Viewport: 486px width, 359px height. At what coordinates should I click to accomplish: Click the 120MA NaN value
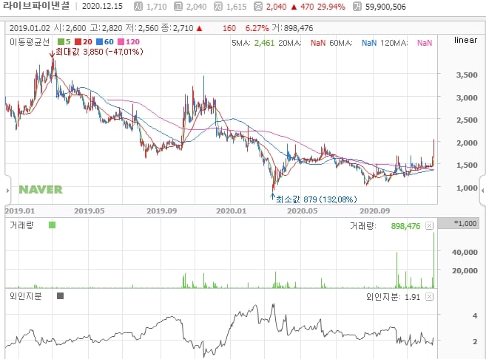425,43
